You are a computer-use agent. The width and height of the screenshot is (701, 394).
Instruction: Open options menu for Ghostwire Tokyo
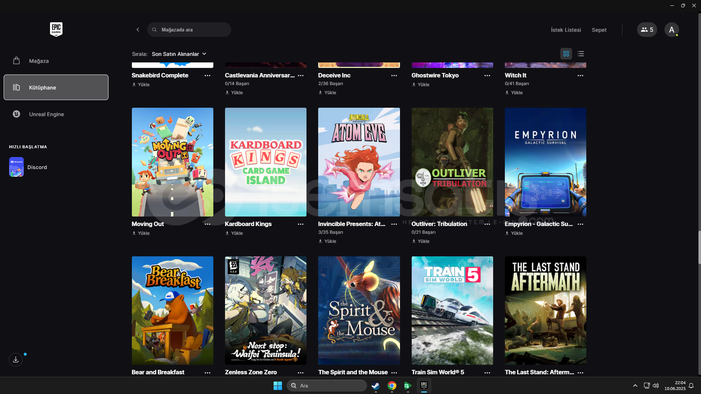pos(487,76)
